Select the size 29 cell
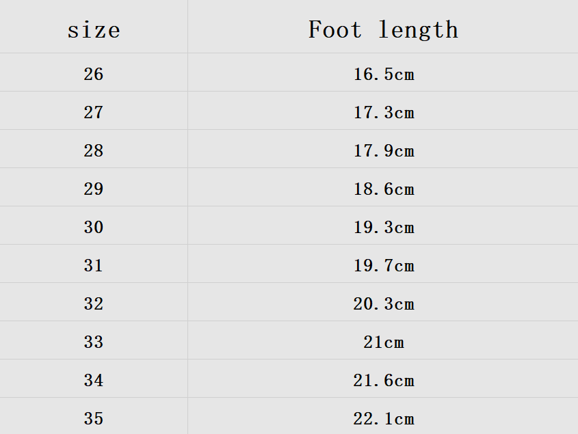The height and width of the screenshot is (434, 578). click(x=94, y=189)
